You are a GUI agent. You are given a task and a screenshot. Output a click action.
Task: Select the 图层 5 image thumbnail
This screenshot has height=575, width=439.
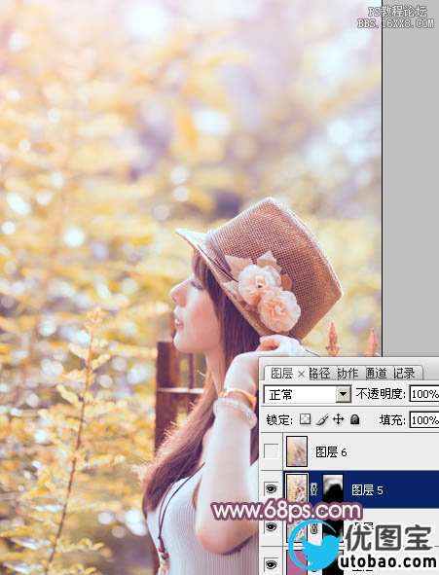[x=297, y=488]
